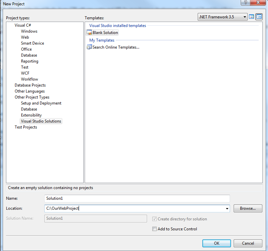Select Blank Solution template text
This screenshot has height=251, width=268.
pyautogui.click(x=105, y=32)
